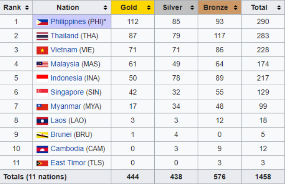Sort by Bronze medal count arrows
The width and height of the screenshot is (286, 184).
tap(235, 7)
